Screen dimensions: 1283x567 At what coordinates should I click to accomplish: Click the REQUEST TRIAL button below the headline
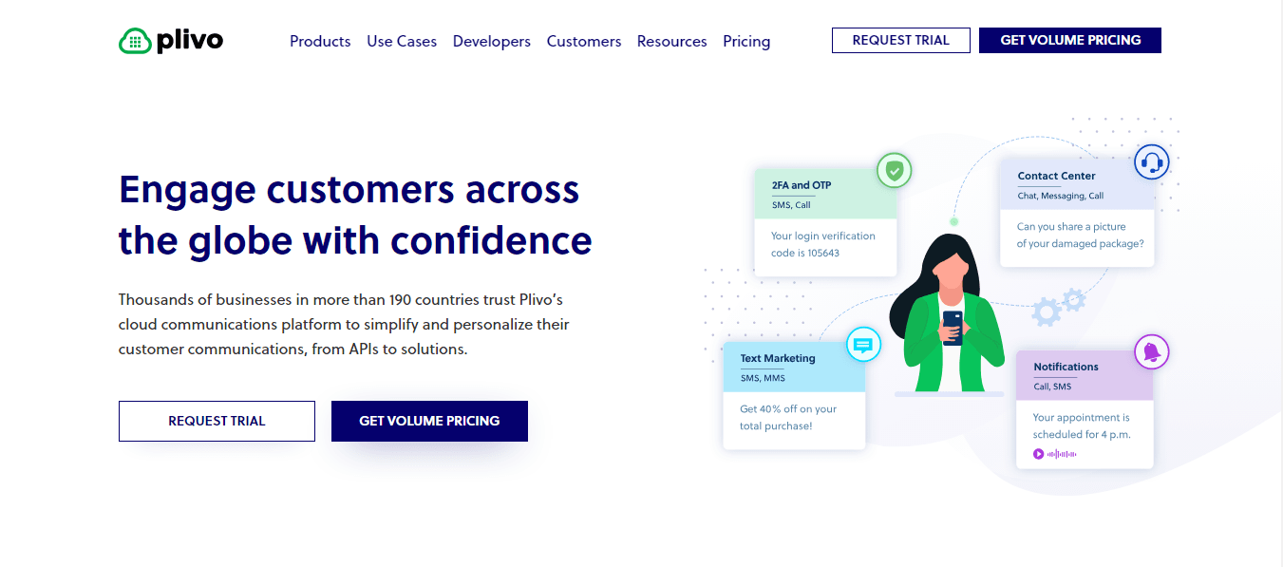[x=216, y=421]
